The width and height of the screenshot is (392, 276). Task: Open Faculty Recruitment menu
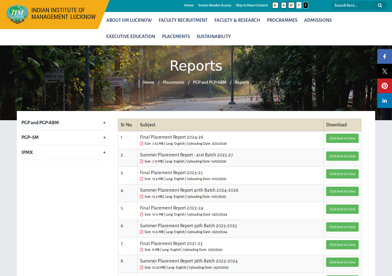(x=183, y=20)
